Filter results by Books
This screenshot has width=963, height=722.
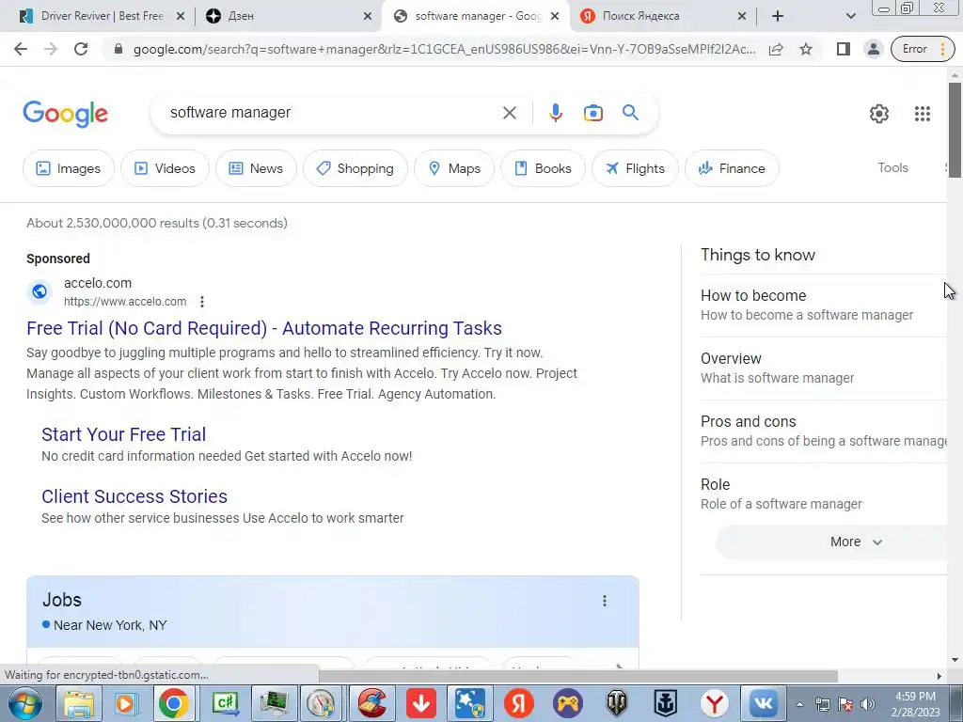click(x=543, y=168)
